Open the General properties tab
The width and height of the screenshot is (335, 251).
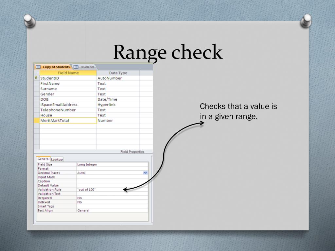(44, 159)
